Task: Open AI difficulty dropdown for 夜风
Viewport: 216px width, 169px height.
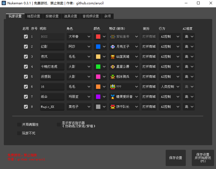Action: [189, 57]
